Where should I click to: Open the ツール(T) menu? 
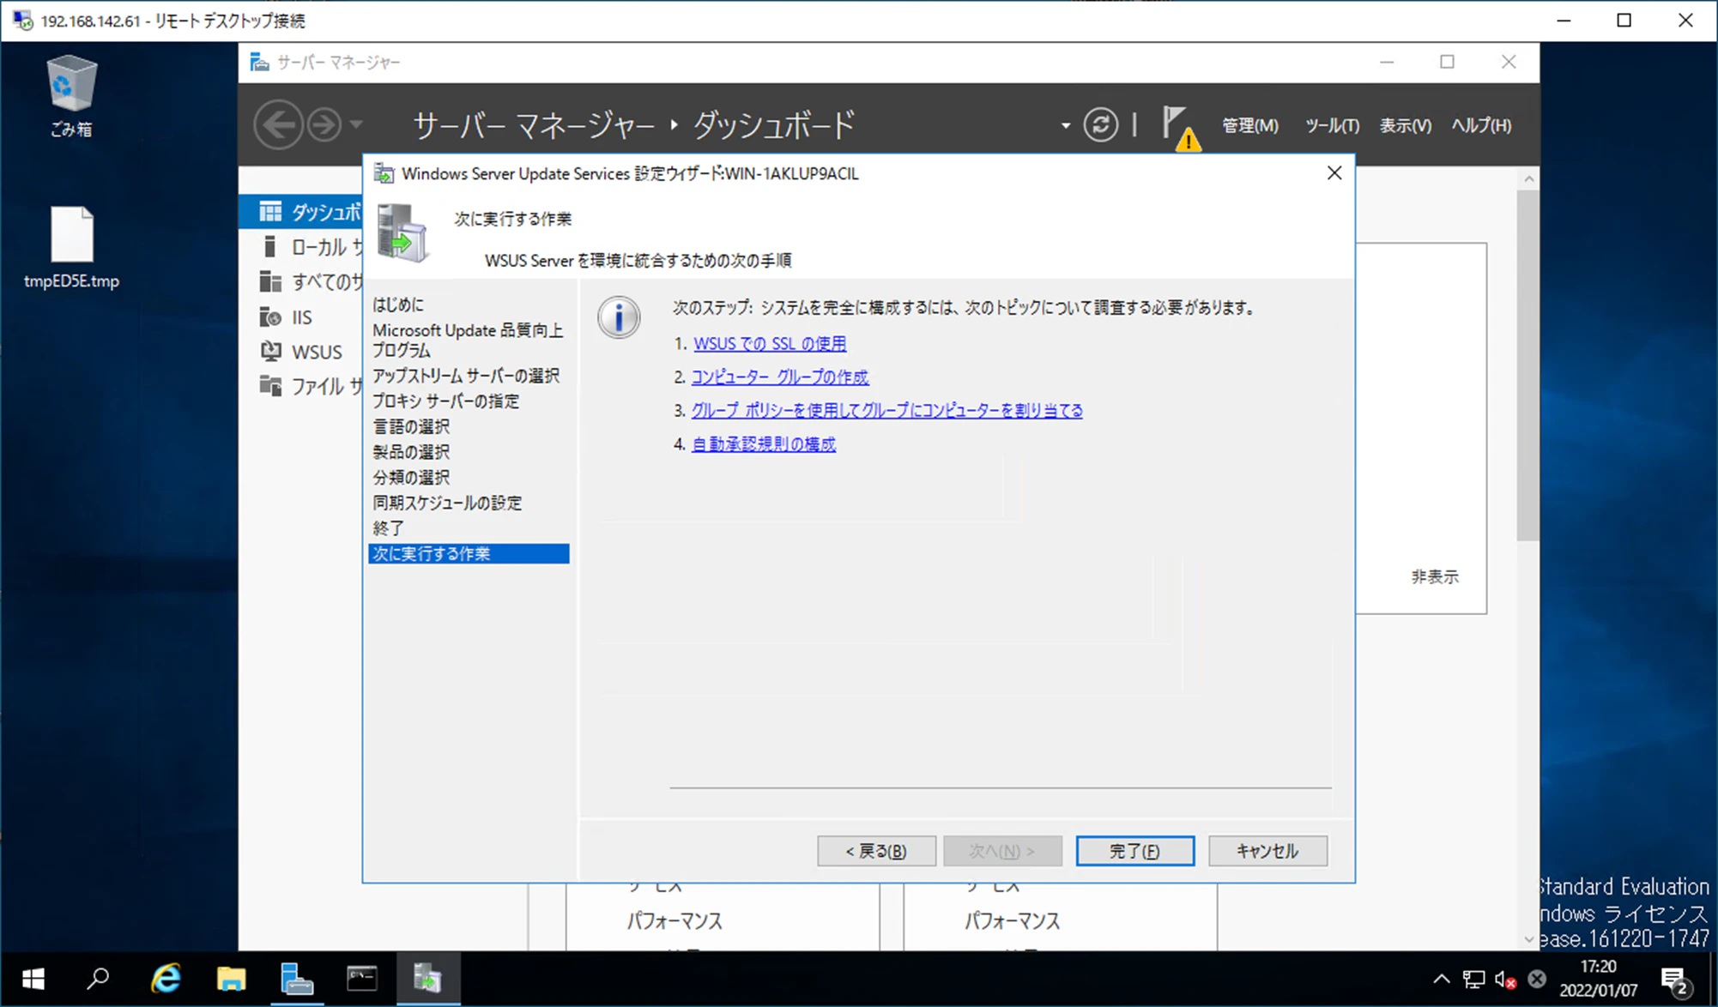[x=1331, y=125]
